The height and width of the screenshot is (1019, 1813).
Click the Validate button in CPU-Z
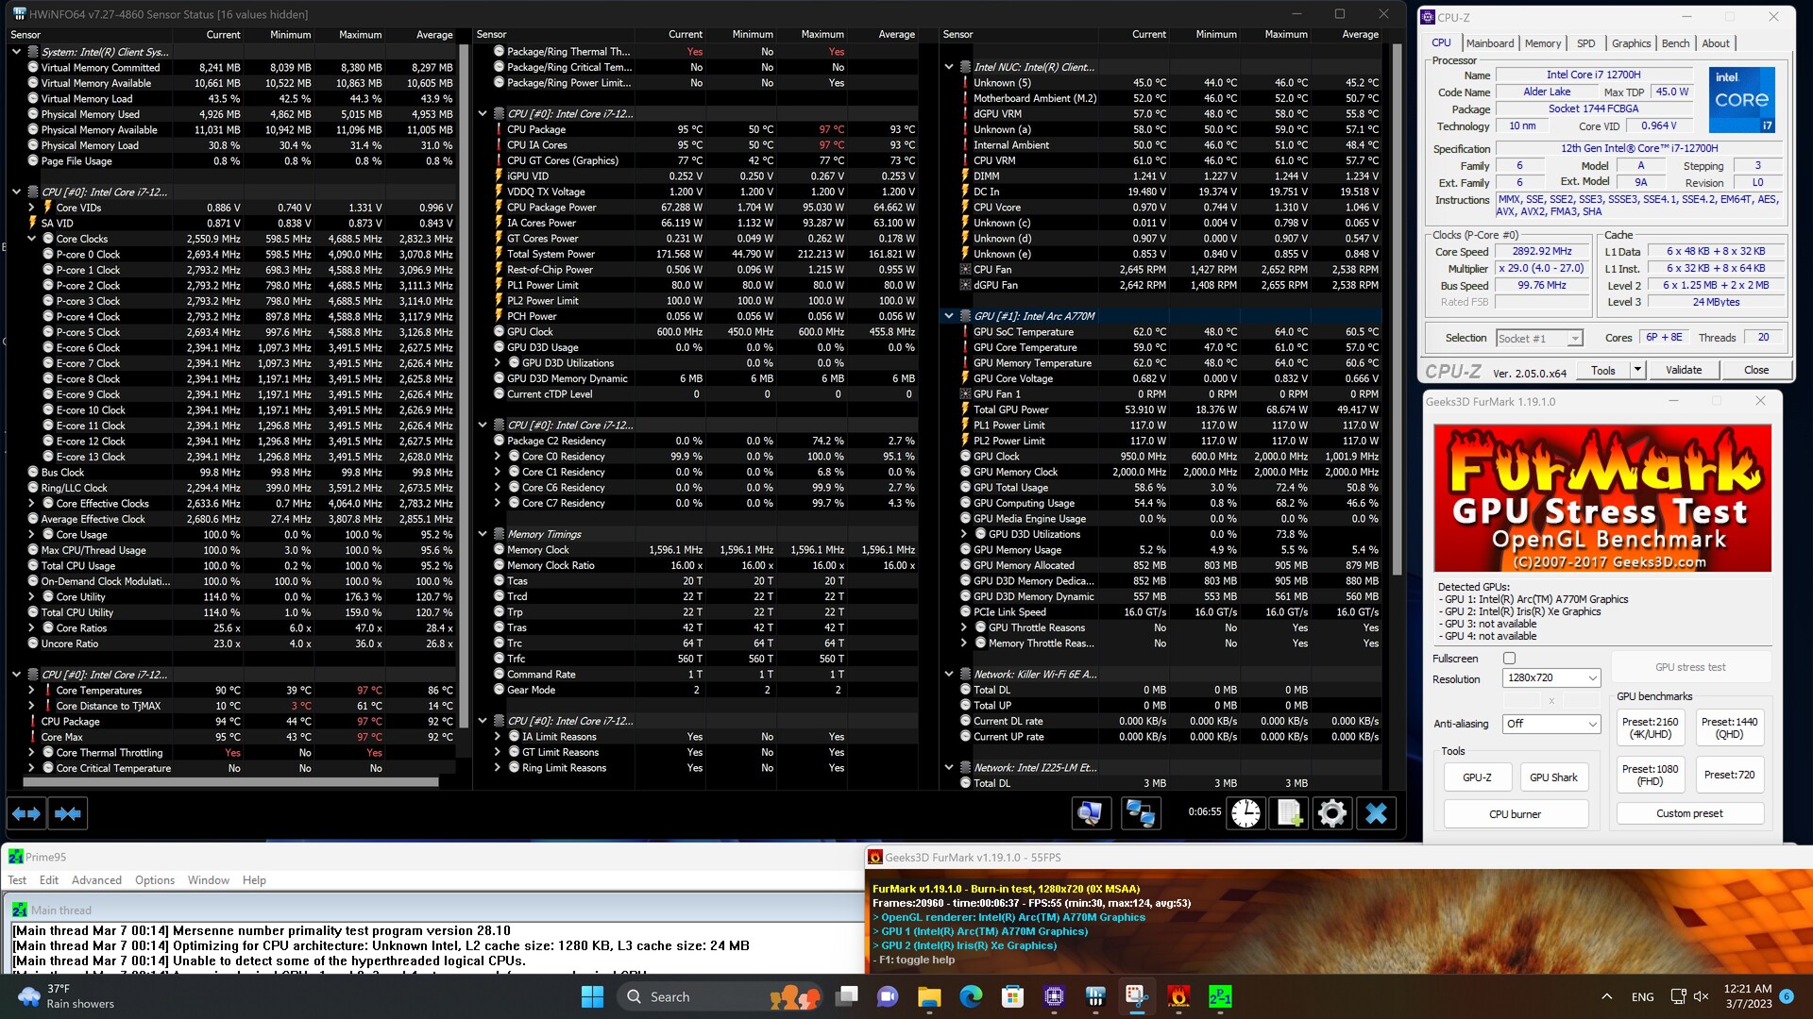(1684, 370)
